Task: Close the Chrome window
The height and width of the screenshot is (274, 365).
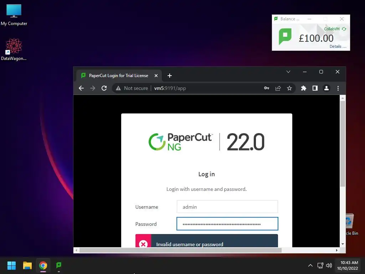Action: pyautogui.click(x=338, y=72)
